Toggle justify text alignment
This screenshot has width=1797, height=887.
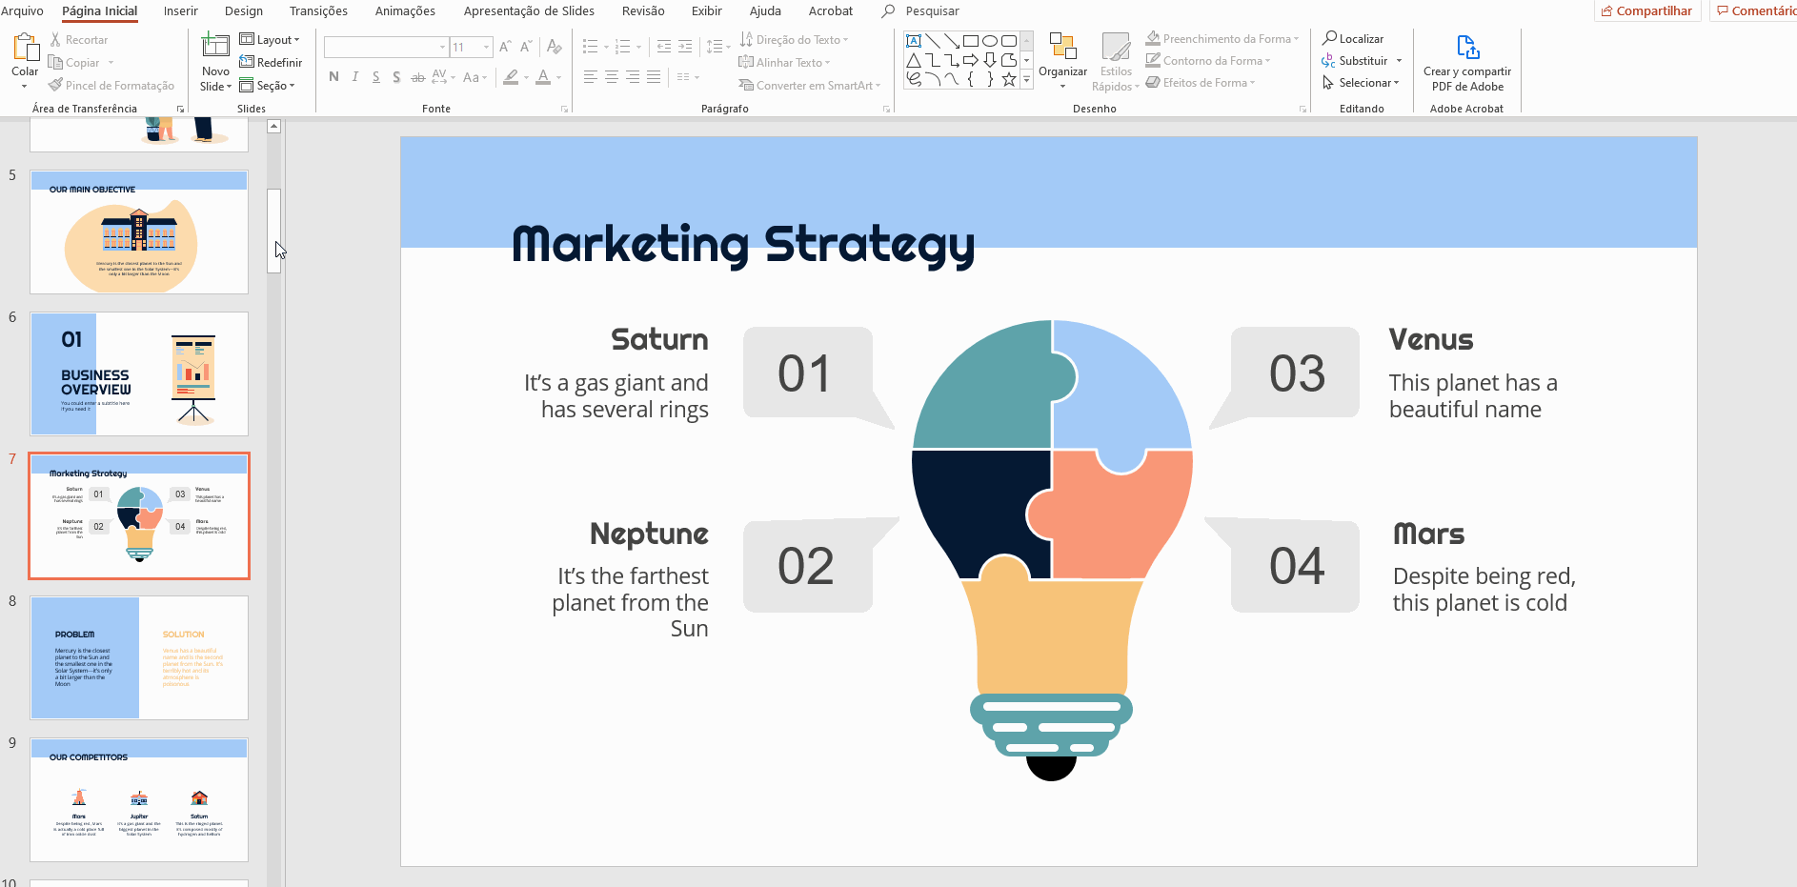coord(654,77)
